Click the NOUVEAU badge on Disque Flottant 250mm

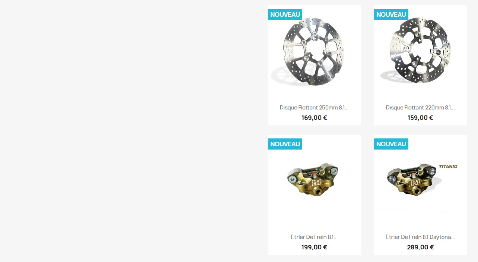(285, 14)
